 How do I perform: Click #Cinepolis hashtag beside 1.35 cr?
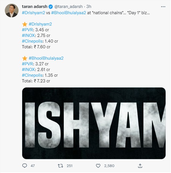pos(32,75)
